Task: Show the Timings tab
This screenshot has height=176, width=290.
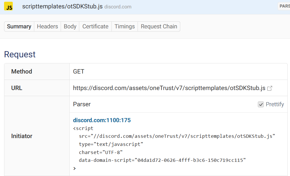Action: click(125, 26)
